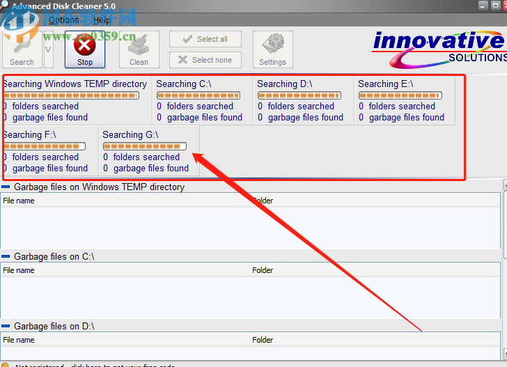The width and height of the screenshot is (507, 367).
Task: Click the vertical scrollbar of results panel
Action: click(x=505, y=269)
